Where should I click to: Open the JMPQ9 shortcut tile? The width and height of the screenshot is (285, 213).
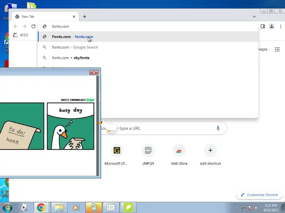pos(148,155)
